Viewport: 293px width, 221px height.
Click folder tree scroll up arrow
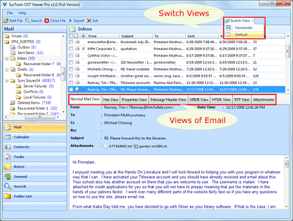click(63, 36)
